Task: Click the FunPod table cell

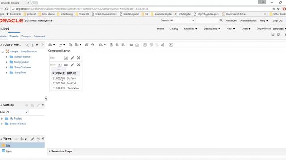Action: click(x=71, y=83)
